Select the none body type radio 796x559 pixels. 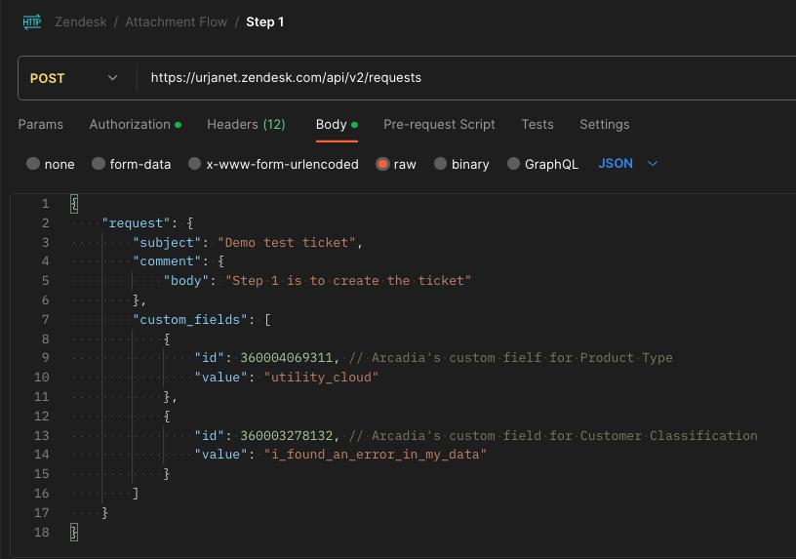pyautogui.click(x=33, y=164)
